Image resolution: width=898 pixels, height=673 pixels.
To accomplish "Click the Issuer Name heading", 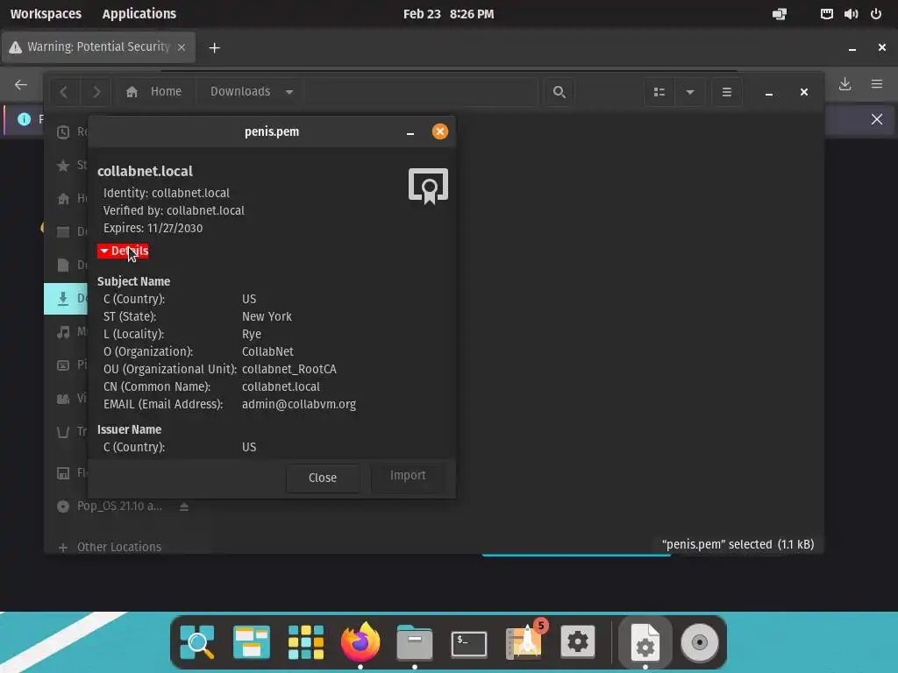I will 130,429.
